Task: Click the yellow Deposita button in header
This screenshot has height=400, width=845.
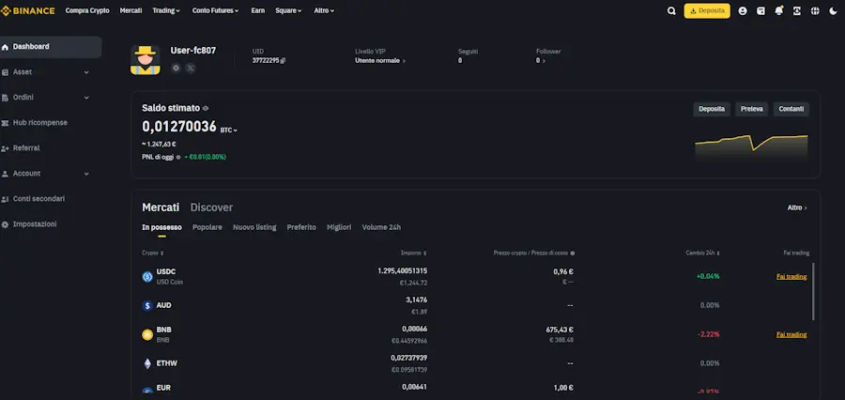Action: tap(707, 11)
